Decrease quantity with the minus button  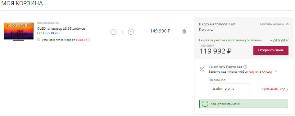point(113,32)
